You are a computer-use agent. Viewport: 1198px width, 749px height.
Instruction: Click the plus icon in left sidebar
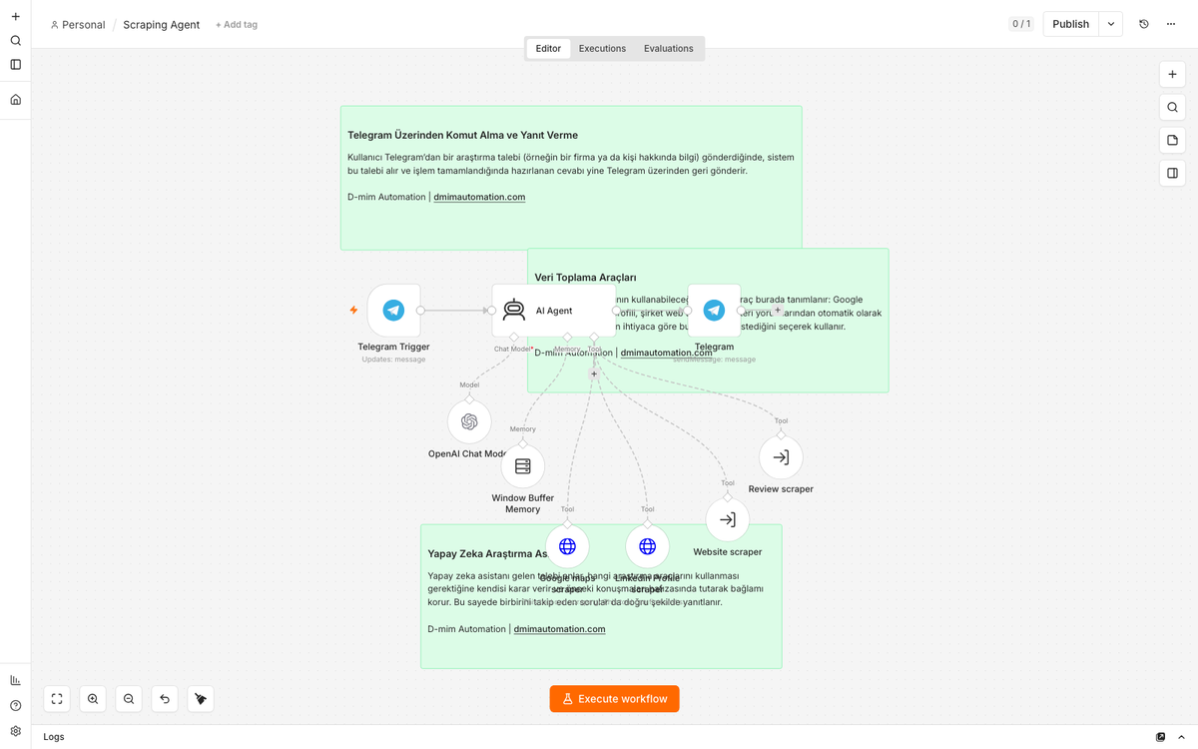(x=15, y=17)
